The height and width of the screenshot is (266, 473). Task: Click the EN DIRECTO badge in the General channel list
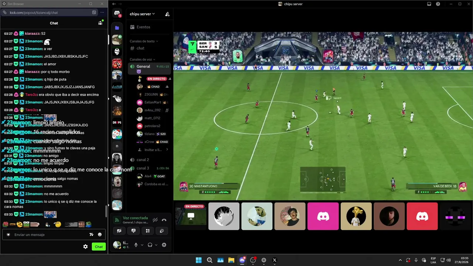pos(156,79)
